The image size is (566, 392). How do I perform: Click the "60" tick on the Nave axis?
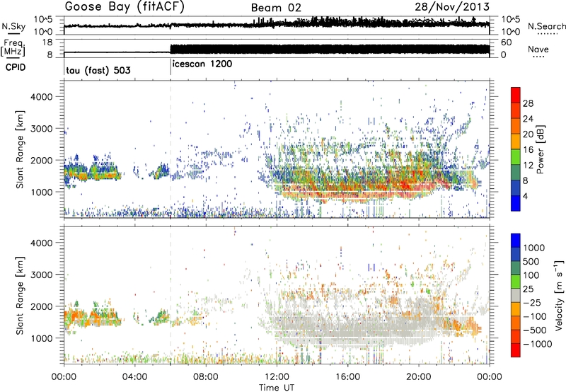coord(507,42)
